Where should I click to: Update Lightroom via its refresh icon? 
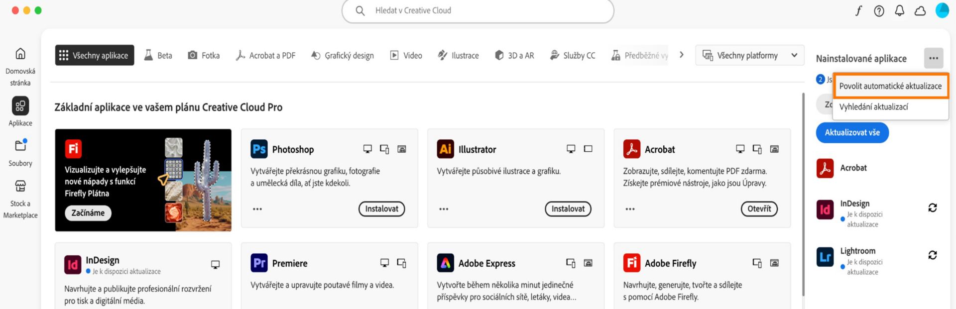pyautogui.click(x=933, y=255)
